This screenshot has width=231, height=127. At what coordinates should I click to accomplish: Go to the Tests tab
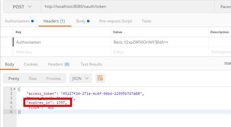click(146, 21)
